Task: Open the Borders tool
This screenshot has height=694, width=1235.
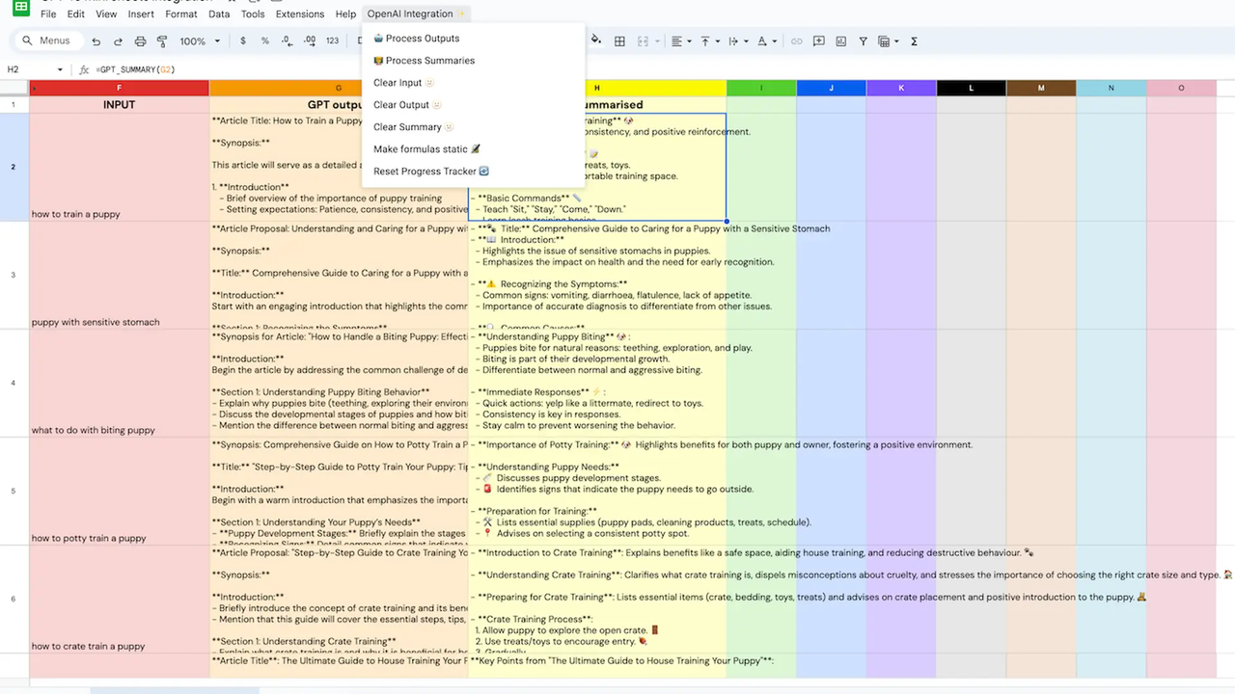Action: [618, 40]
